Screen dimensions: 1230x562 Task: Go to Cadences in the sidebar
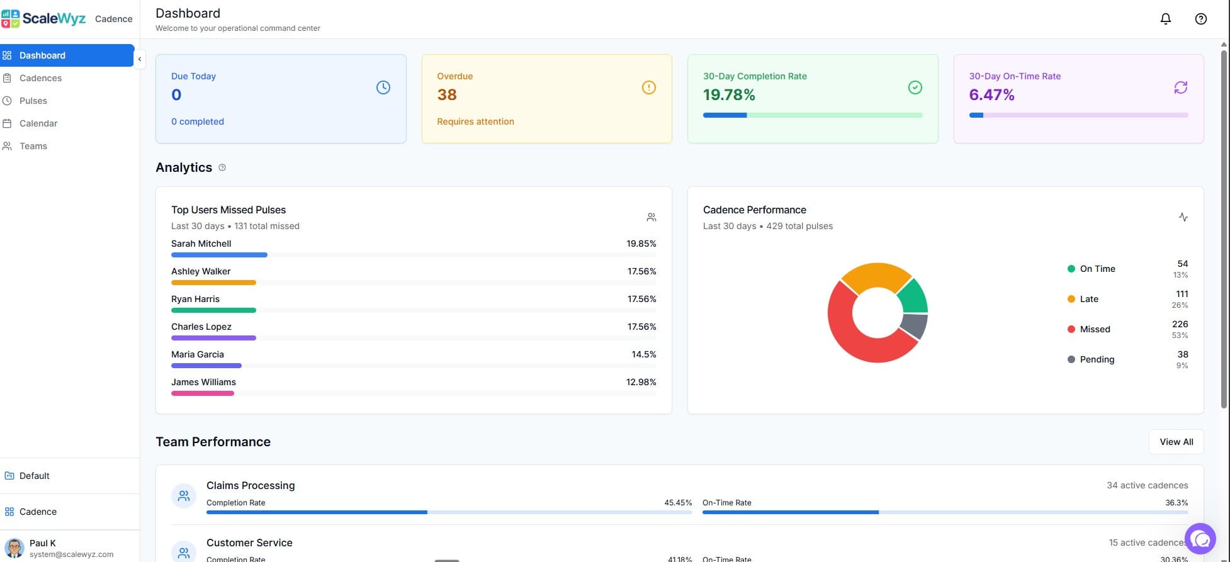[x=40, y=78]
